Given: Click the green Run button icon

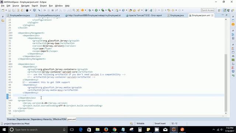Looking at the screenshot, I should click(x=96, y=10).
